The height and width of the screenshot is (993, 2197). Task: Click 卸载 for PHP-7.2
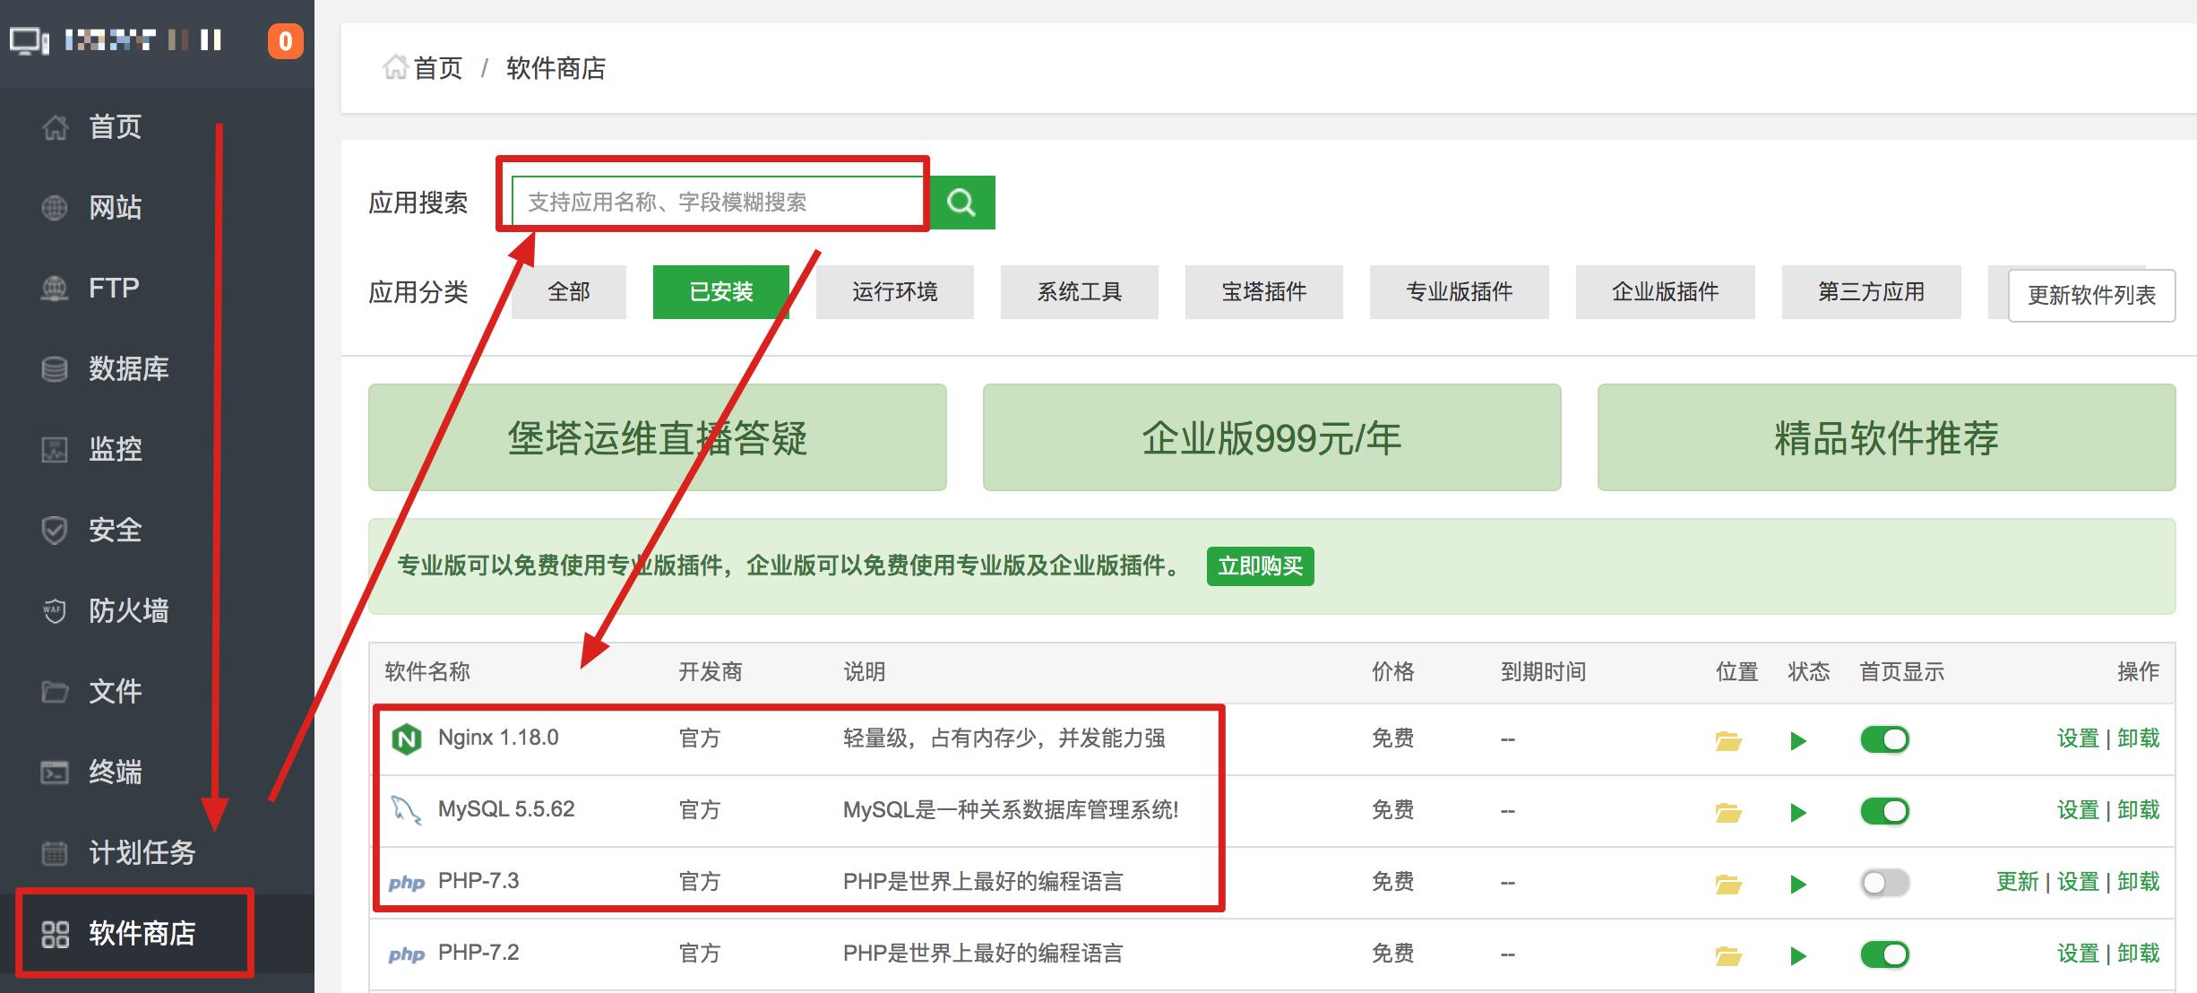[2139, 954]
